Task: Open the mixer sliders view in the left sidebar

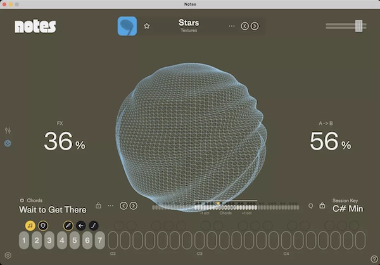Action: tap(8, 131)
